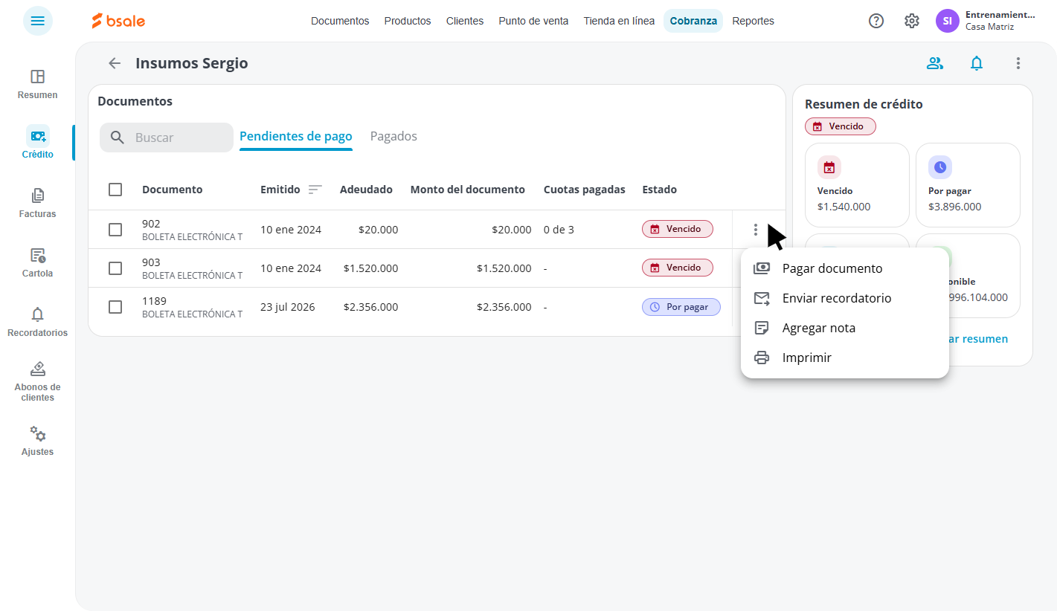This screenshot has width=1057, height=611.
Task: Click the '$2.356.000' adeudado amount for 1189
Action: click(x=370, y=307)
